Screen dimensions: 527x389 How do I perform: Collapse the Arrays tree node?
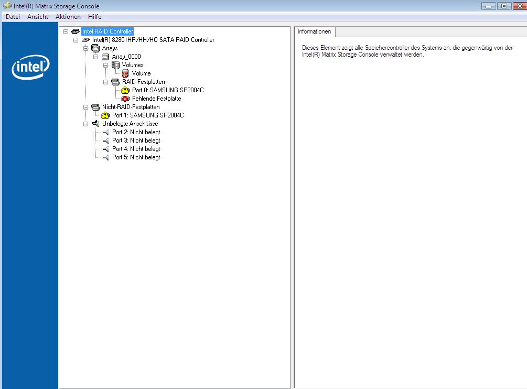[x=86, y=48]
